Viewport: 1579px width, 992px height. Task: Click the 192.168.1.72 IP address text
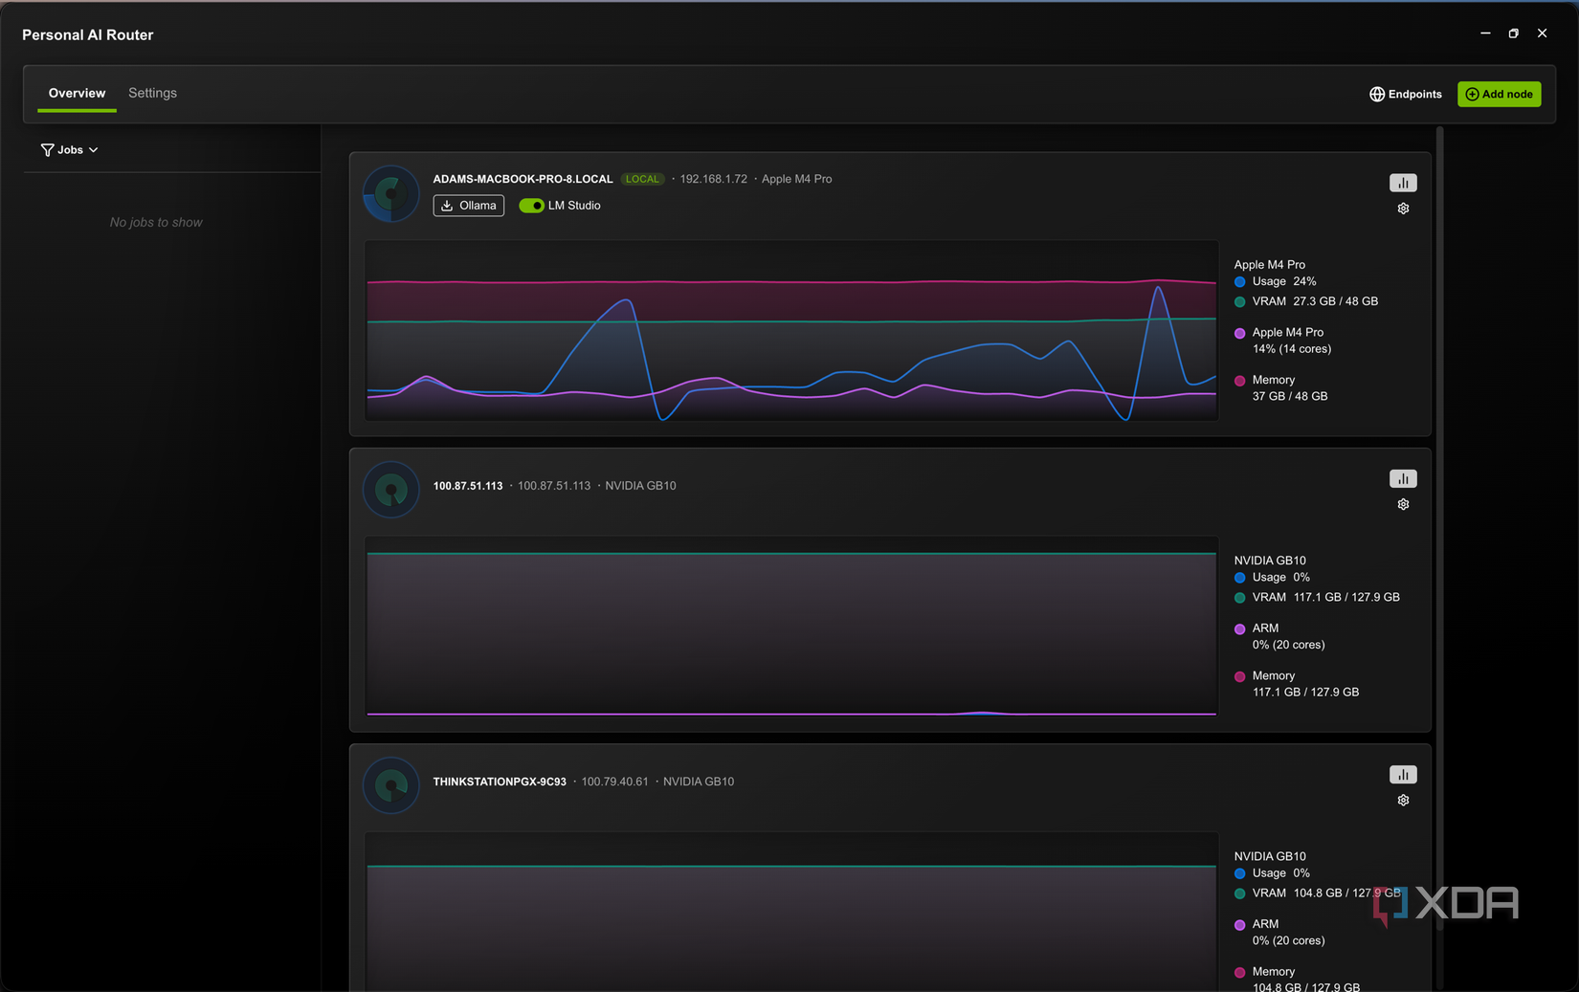point(714,179)
